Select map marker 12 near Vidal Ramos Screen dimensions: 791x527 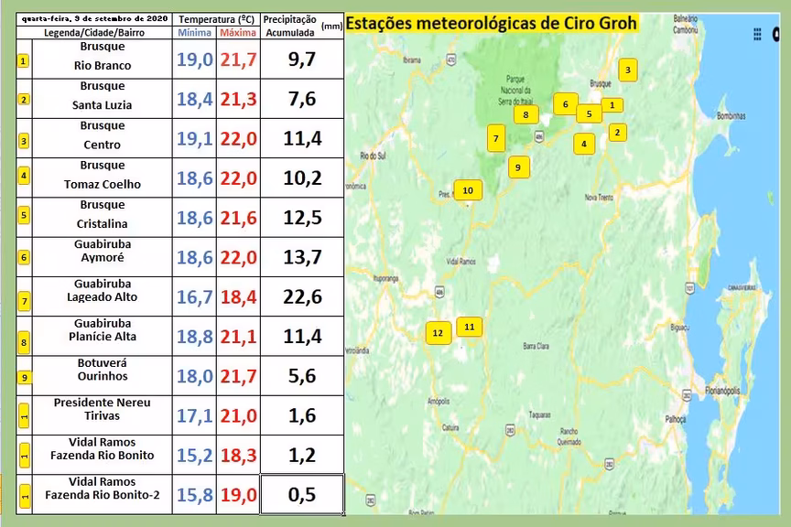point(438,333)
